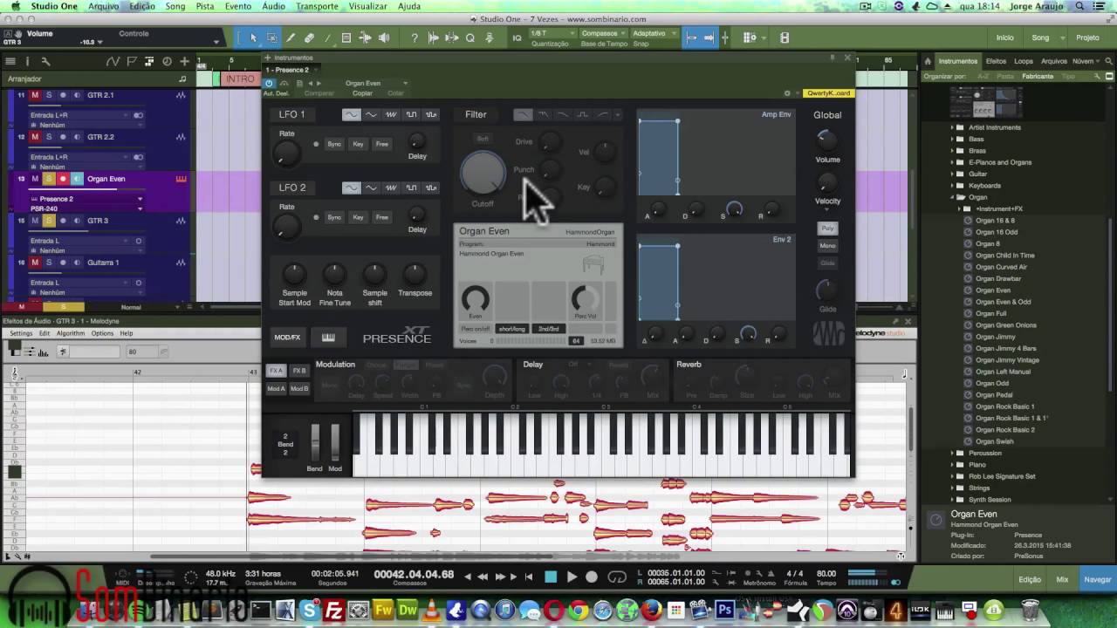Click the filter Cutoff knob

pos(483,173)
